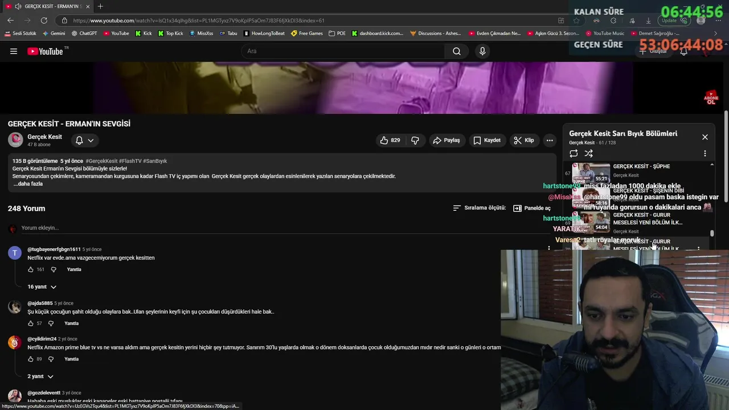Play GERÇEK KESİT - ŞÜPHE thumbnail
The image size is (729, 410).
pos(591,173)
